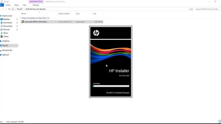Click the 1 item selected status text
This screenshot has width=221, height=124.
pos(11,122)
